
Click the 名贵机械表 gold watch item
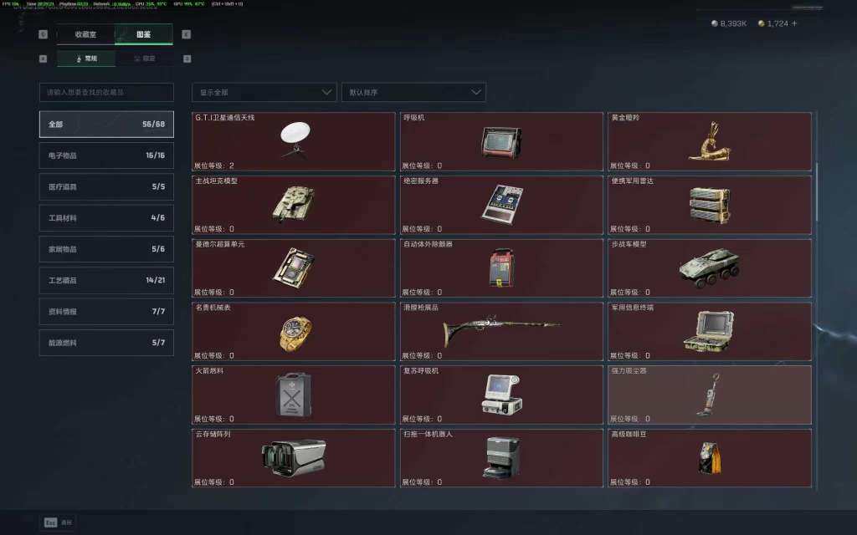pos(294,331)
